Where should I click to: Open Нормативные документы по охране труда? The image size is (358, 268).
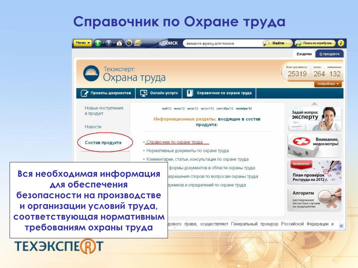pos(188,151)
